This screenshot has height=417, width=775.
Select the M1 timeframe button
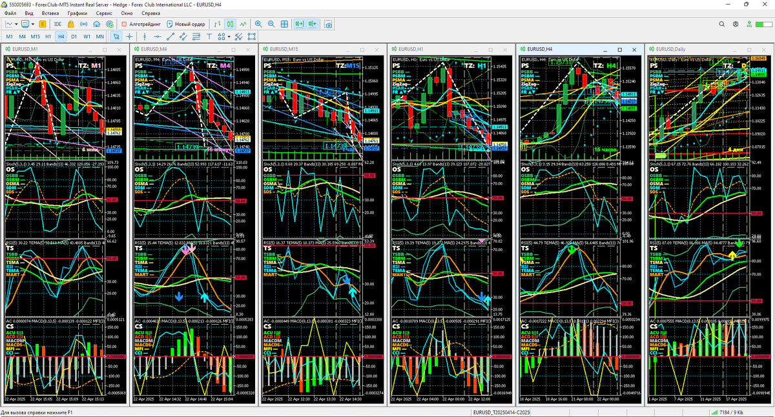[x=9, y=37]
